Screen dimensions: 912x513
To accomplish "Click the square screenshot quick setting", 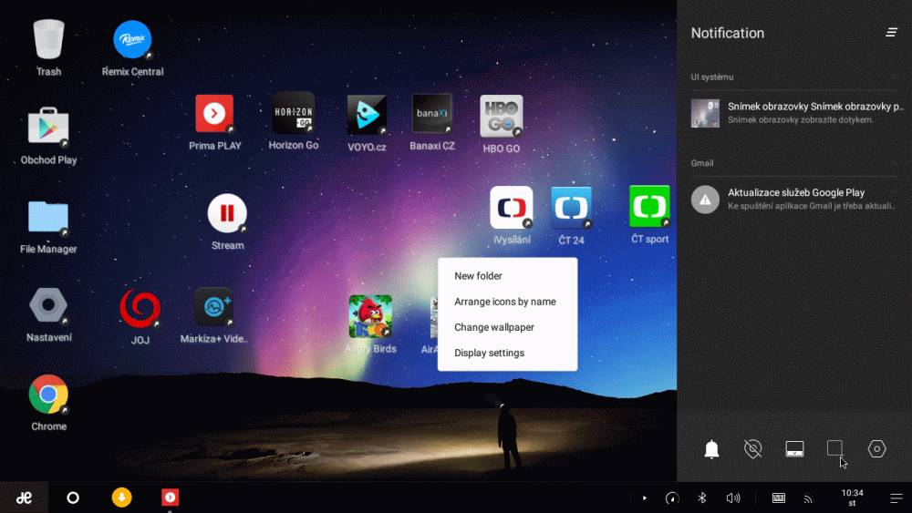I will click(x=834, y=448).
